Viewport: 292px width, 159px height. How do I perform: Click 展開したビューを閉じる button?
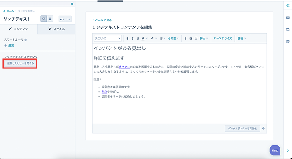21,63
